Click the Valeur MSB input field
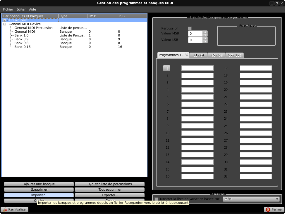The image size is (285, 214). [195, 34]
